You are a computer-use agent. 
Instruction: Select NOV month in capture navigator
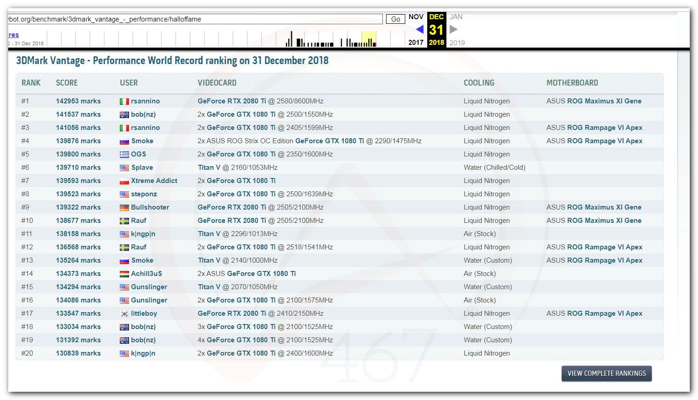click(x=416, y=17)
